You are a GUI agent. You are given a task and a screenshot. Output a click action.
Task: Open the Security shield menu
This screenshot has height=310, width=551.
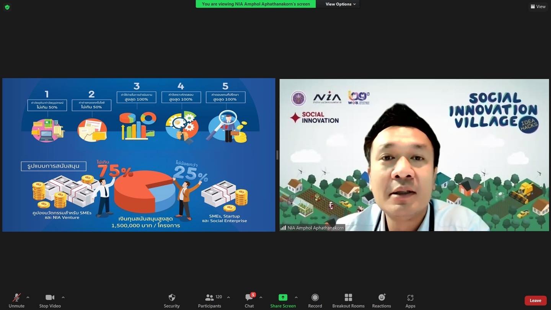[x=172, y=300]
